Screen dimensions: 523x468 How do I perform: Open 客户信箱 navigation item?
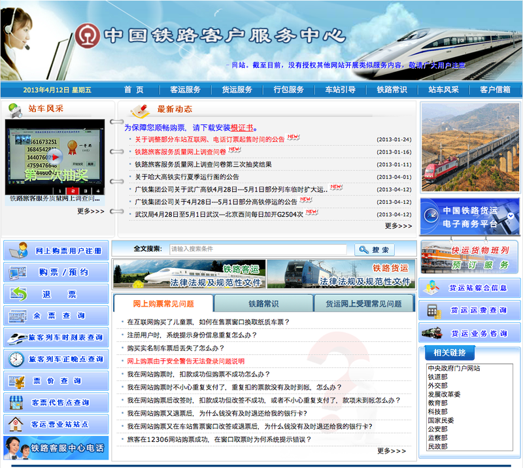pyautogui.click(x=496, y=90)
